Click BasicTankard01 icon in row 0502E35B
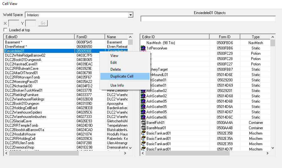Screen dimensions: 282x168 point(143,133)
